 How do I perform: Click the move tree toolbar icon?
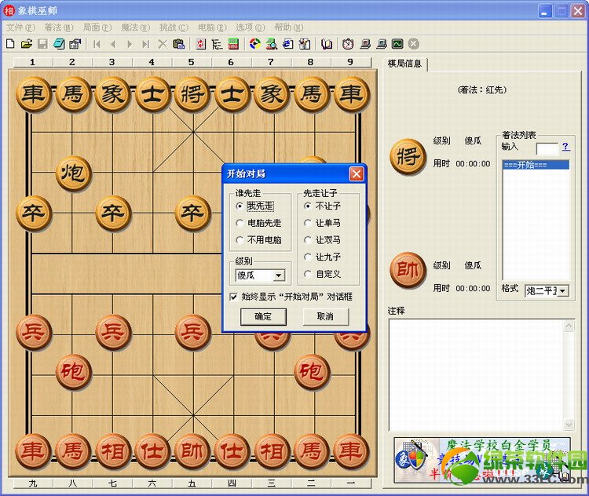(217, 44)
